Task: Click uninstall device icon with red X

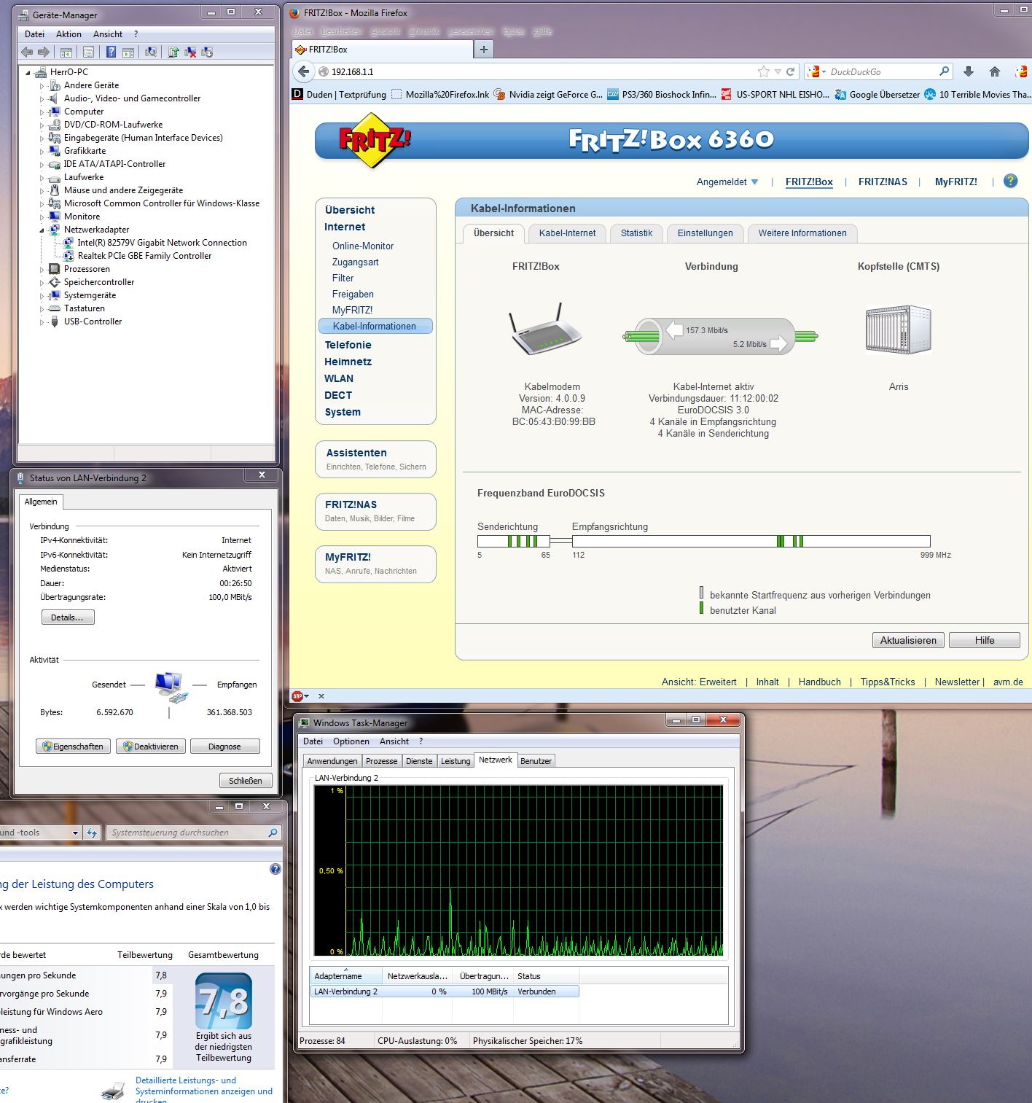Action: tap(190, 52)
